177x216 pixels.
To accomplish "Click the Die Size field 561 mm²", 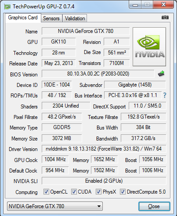I will [117, 53].
